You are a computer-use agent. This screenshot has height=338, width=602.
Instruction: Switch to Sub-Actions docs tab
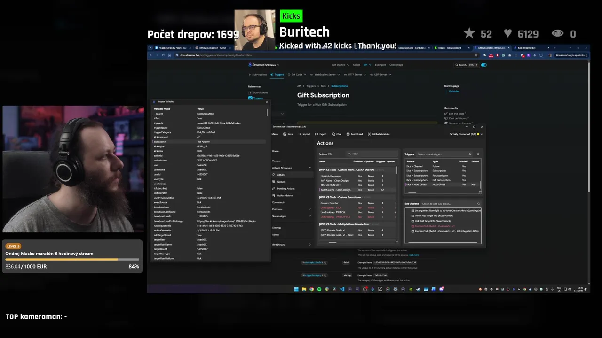[x=258, y=74]
